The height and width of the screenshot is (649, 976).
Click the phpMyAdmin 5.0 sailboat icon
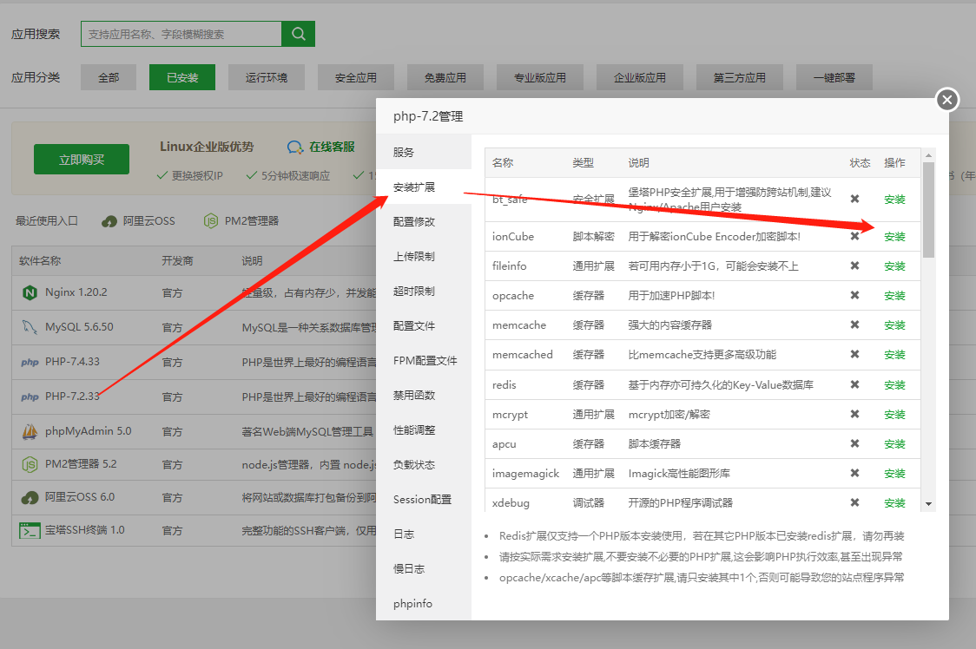pyautogui.click(x=30, y=431)
